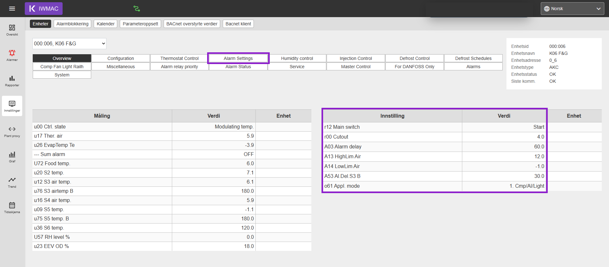The height and width of the screenshot is (267, 609).
Task: Click the r12 Main switch Start value
Action: (538, 127)
